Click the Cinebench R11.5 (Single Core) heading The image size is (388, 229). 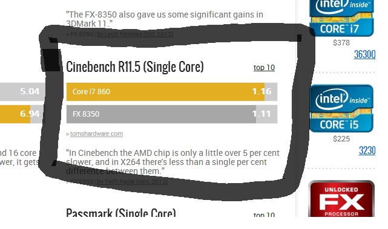[x=135, y=66]
